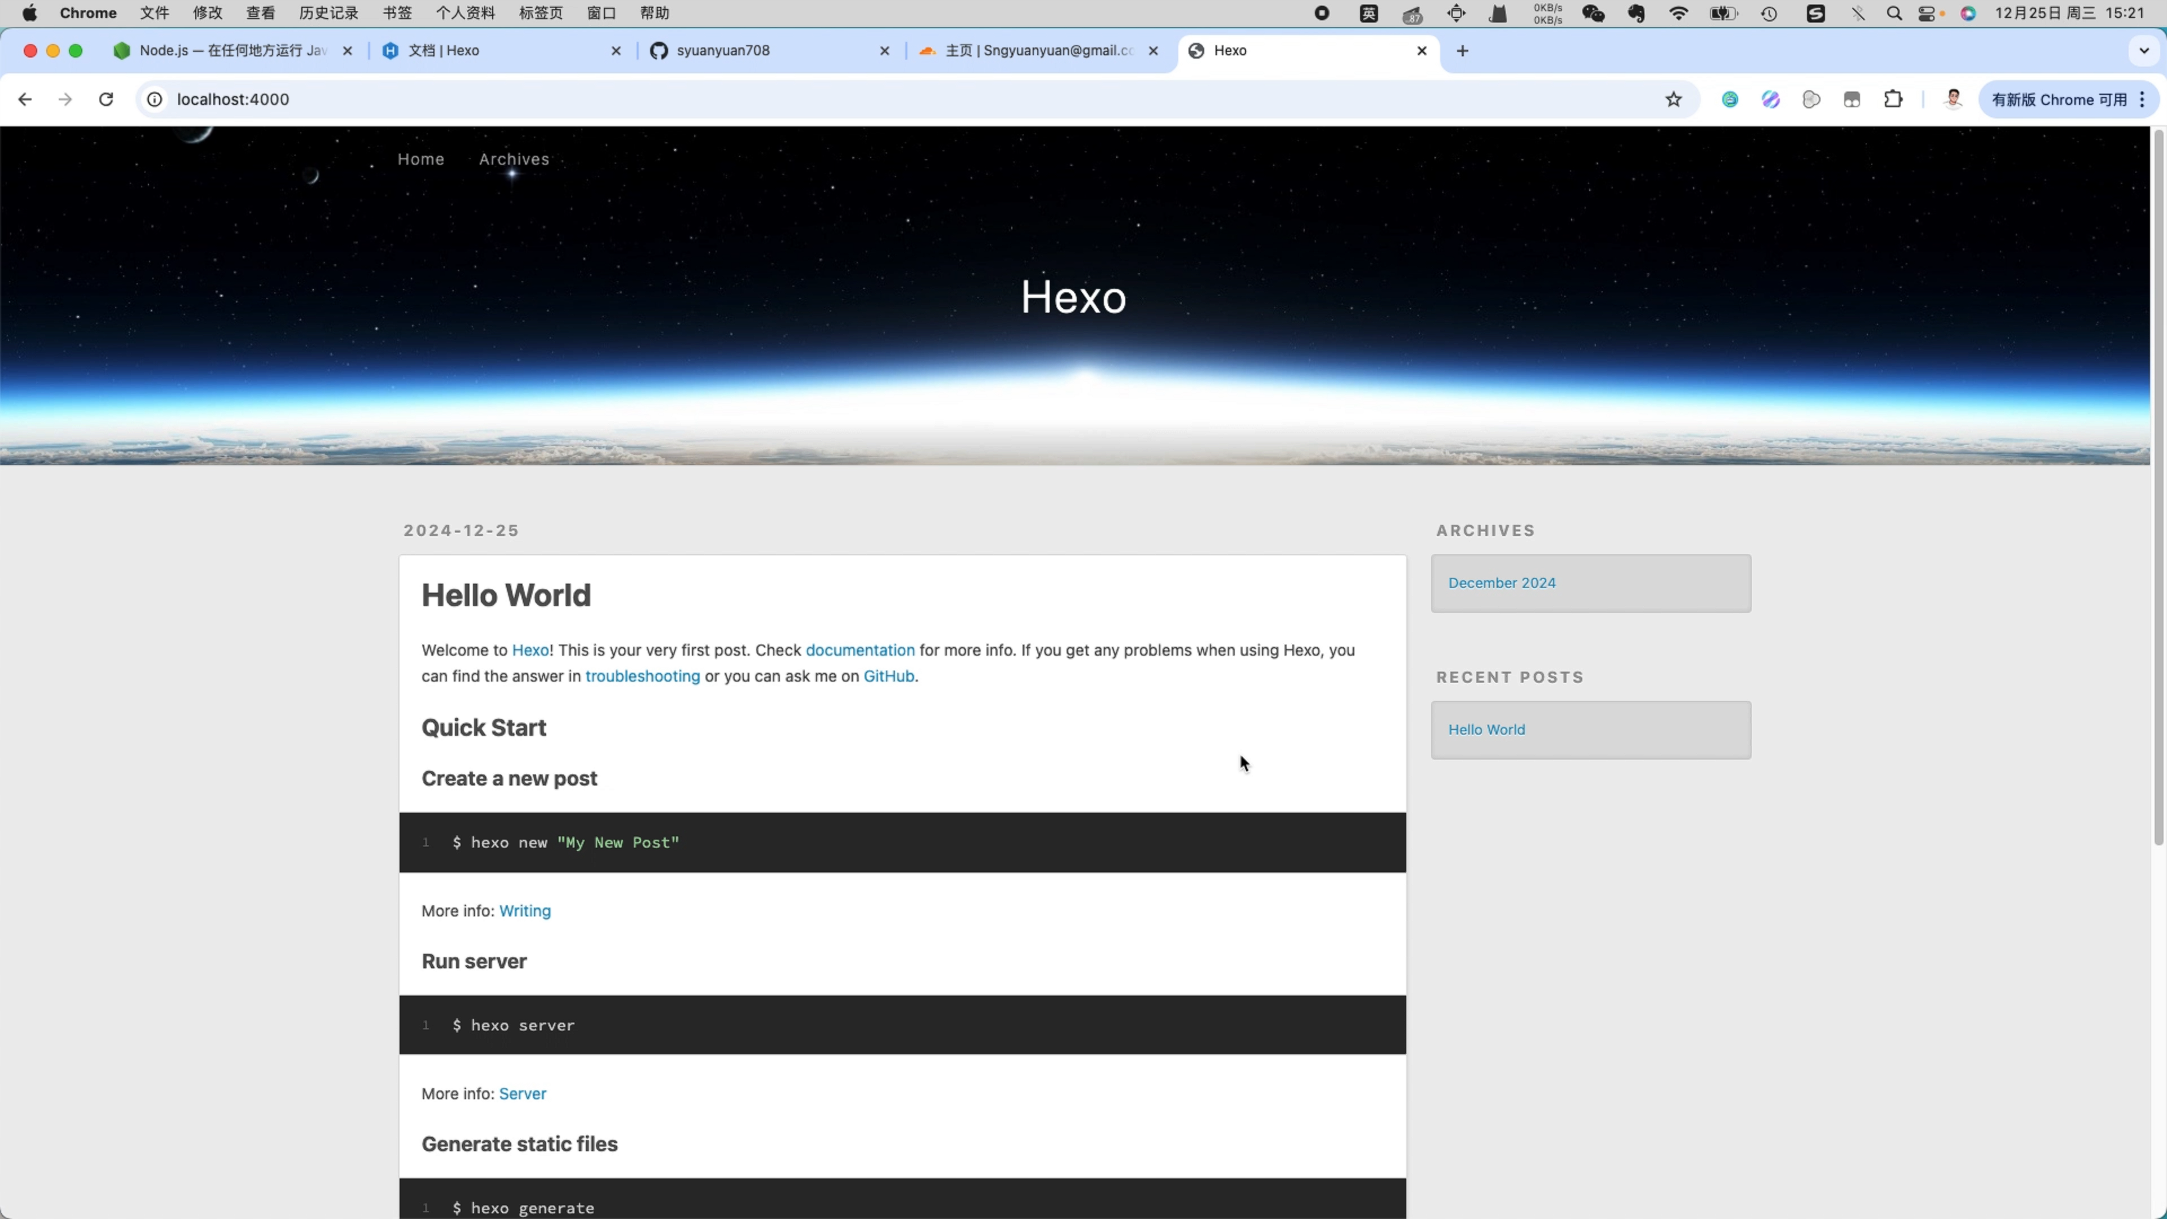Open Time Machine menu bar icon

pos(1769,12)
